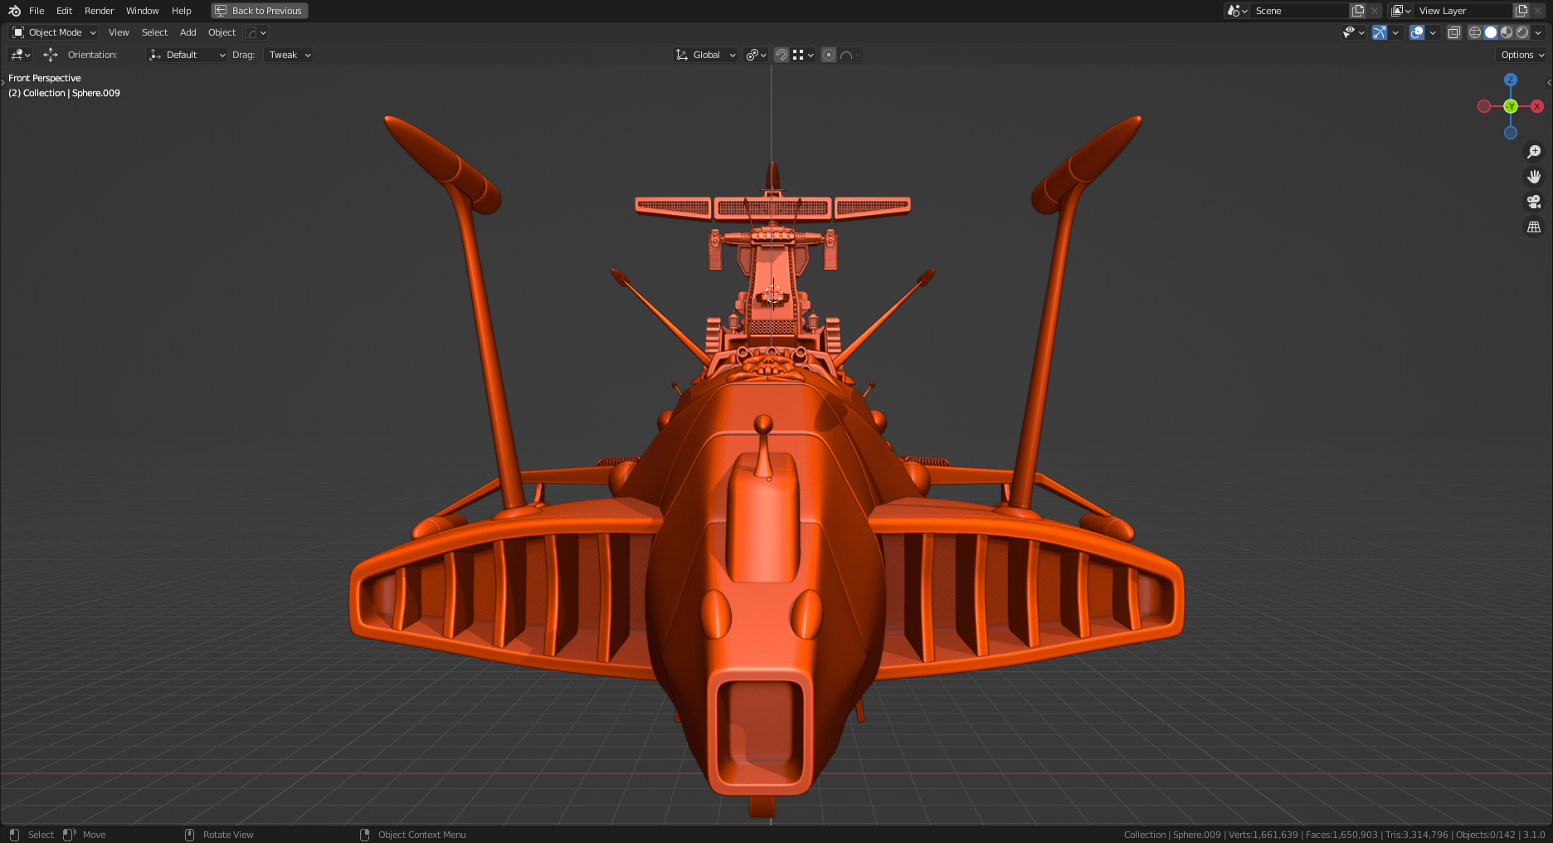
Task: Open the Drag Tweak dropdown
Action: tap(289, 55)
